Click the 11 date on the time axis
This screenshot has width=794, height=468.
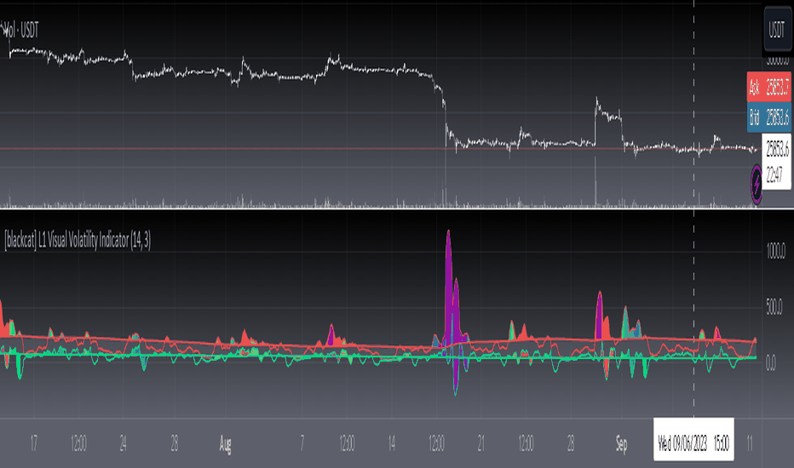coord(750,443)
